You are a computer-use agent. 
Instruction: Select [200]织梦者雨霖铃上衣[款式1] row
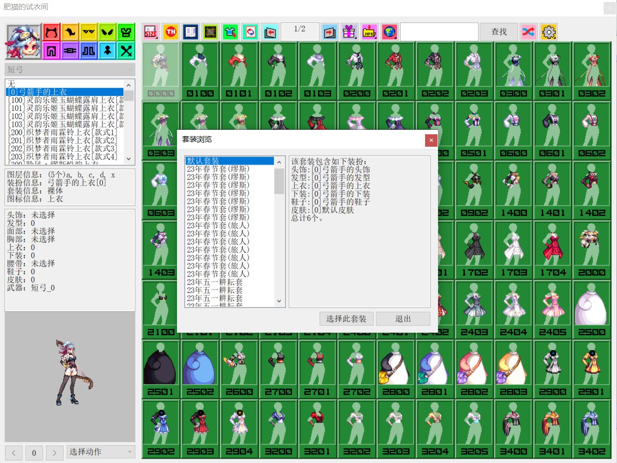[65, 132]
